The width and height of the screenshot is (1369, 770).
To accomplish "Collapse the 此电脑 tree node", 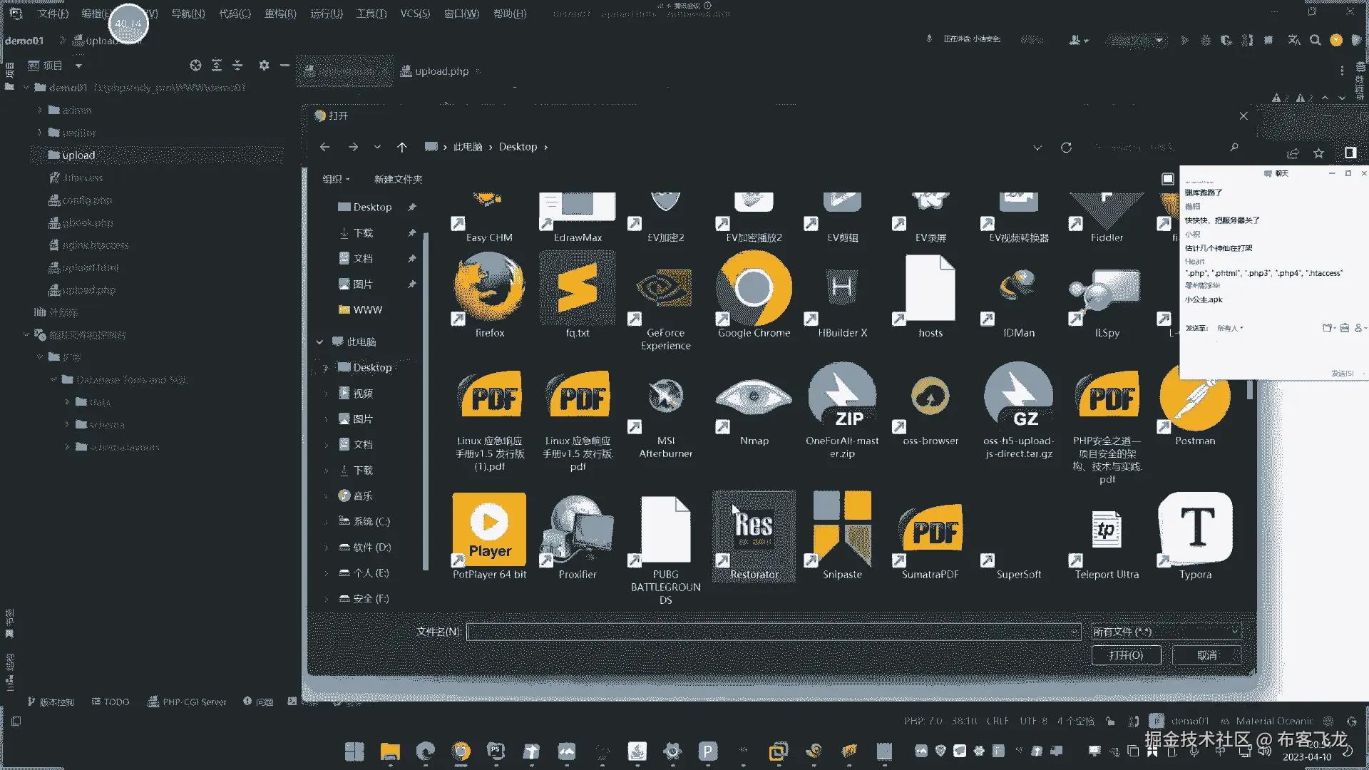I will 320,342.
